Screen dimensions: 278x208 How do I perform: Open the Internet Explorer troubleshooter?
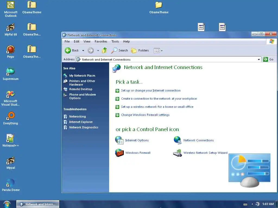click(x=81, y=122)
